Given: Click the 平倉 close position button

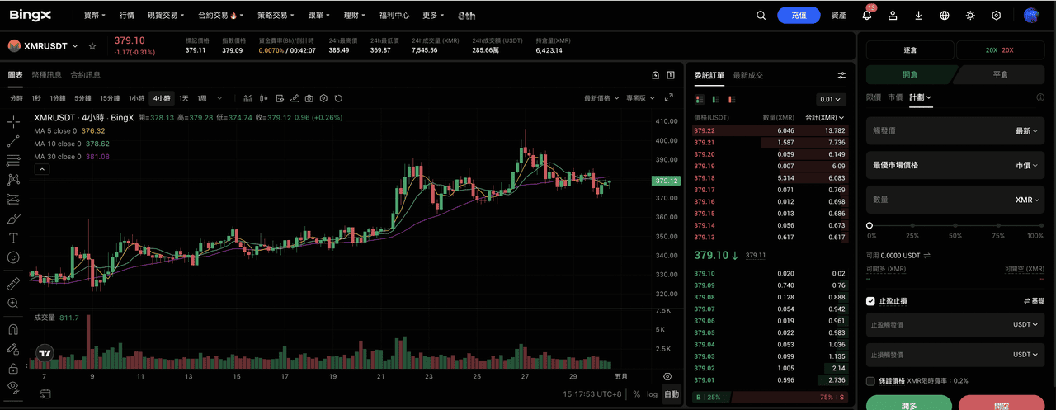Looking at the screenshot, I should tap(999, 74).
